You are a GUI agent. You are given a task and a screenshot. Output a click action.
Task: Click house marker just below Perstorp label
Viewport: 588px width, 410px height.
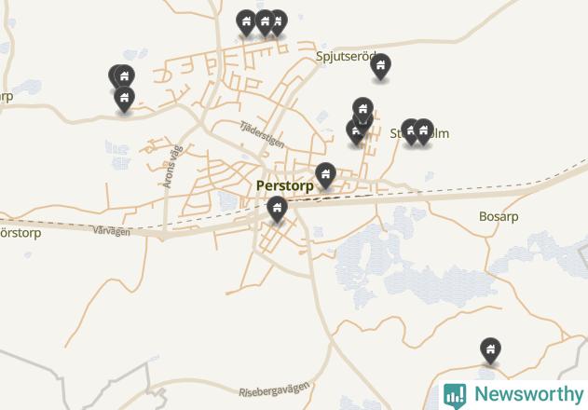277,209
